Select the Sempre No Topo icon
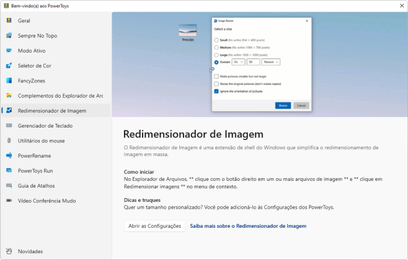This screenshot has height=260, width=408. (9, 35)
